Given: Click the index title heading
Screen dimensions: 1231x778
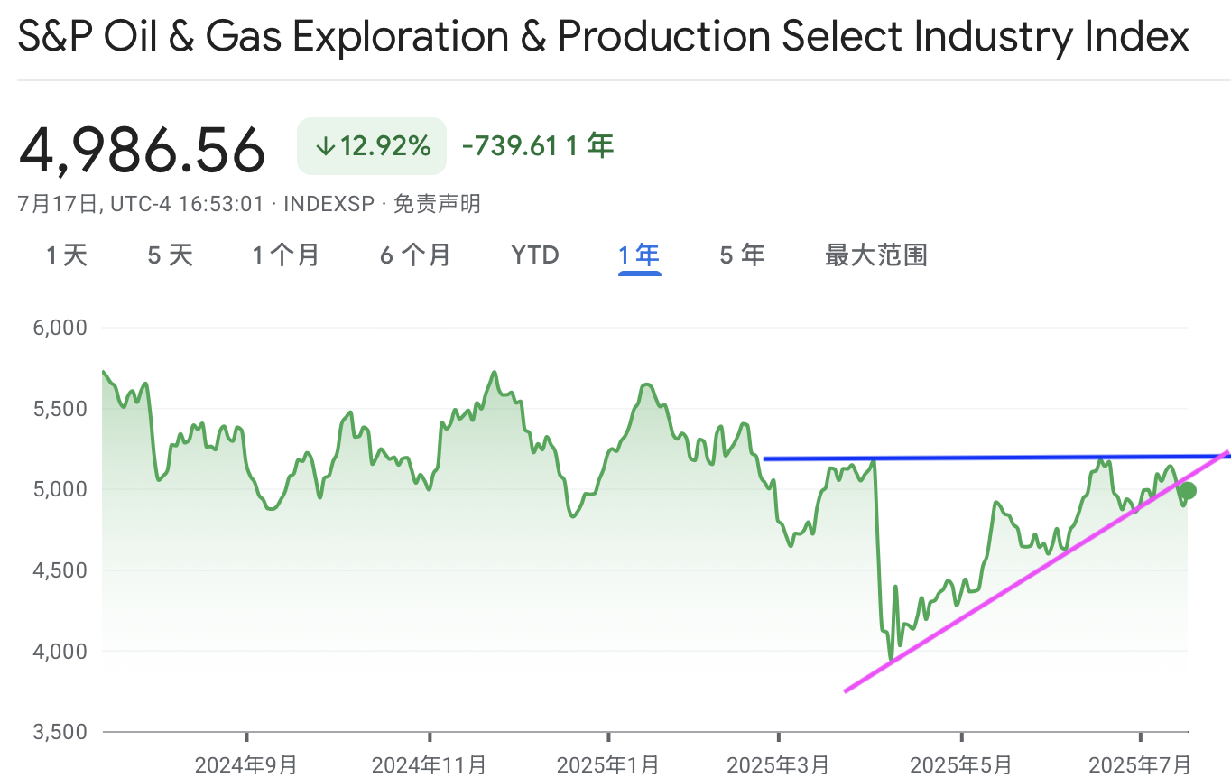Looking at the screenshot, I should click(604, 37).
